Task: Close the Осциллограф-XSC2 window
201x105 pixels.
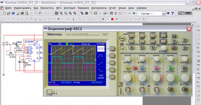Action: [x=189, y=29]
